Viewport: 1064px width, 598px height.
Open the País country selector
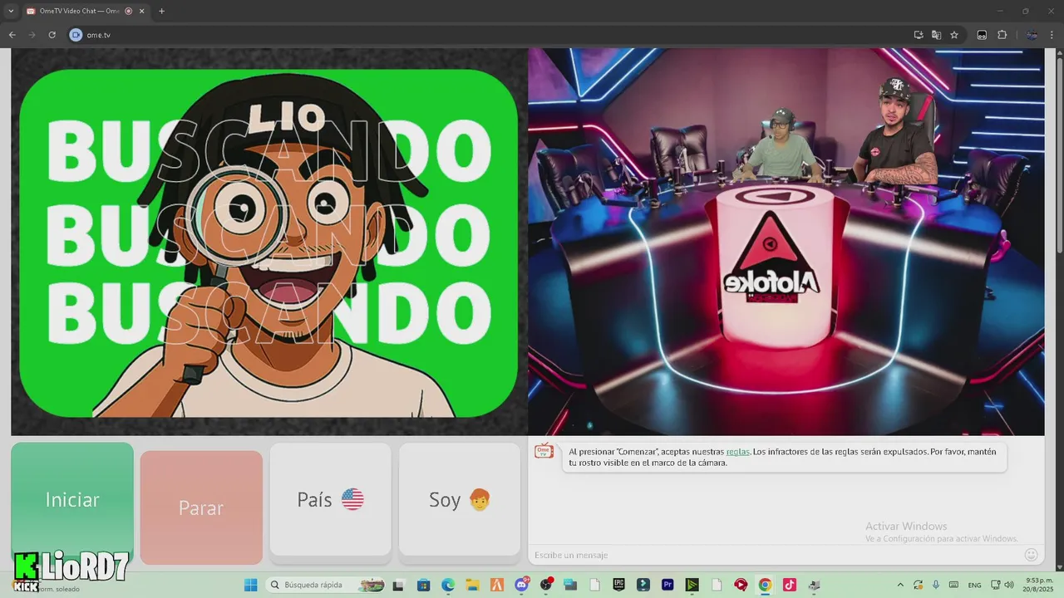330,499
